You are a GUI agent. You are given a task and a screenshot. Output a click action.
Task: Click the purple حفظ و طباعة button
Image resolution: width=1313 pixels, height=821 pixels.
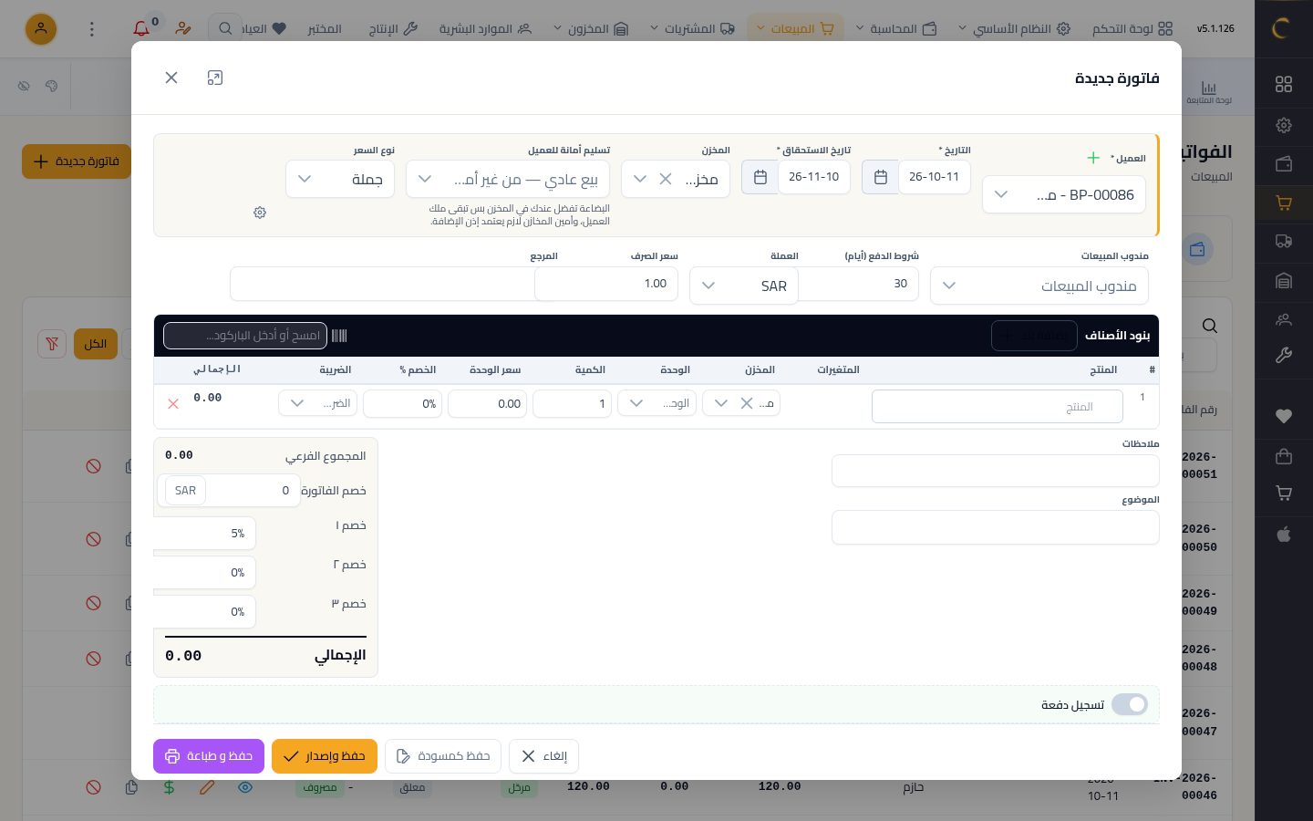tap(209, 756)
